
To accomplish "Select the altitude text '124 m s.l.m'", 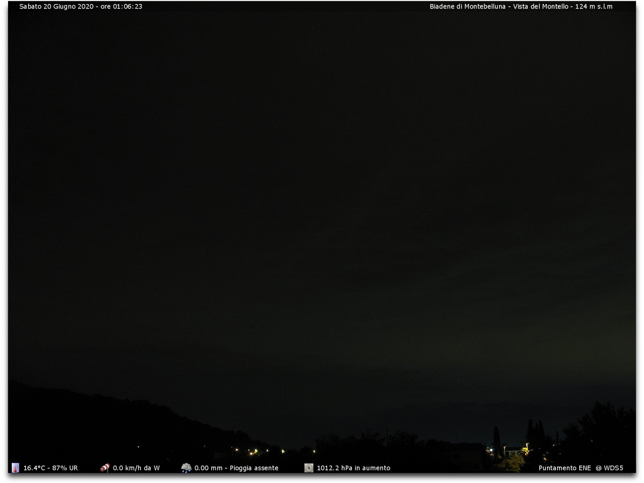I will click(594, 6).
